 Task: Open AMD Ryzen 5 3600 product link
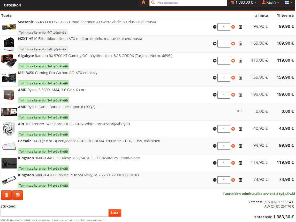[52, 90]
